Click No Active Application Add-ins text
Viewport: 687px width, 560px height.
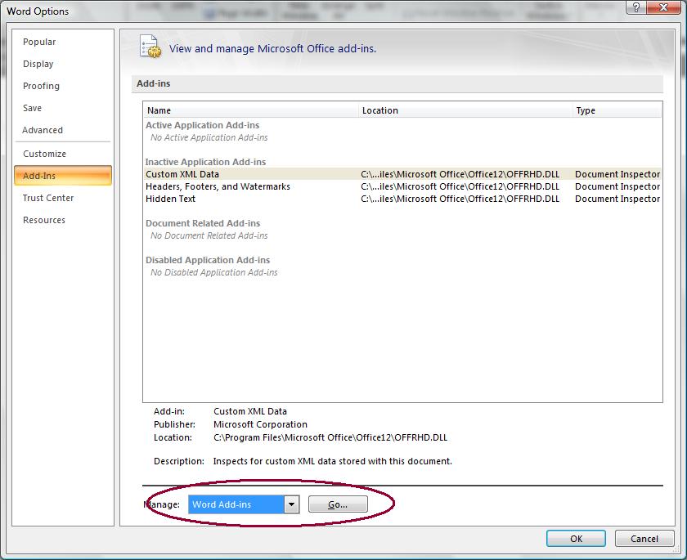209,137
